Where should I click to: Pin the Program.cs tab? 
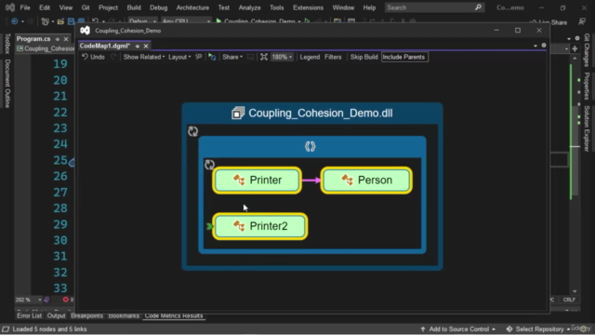[x=58, y=39]
